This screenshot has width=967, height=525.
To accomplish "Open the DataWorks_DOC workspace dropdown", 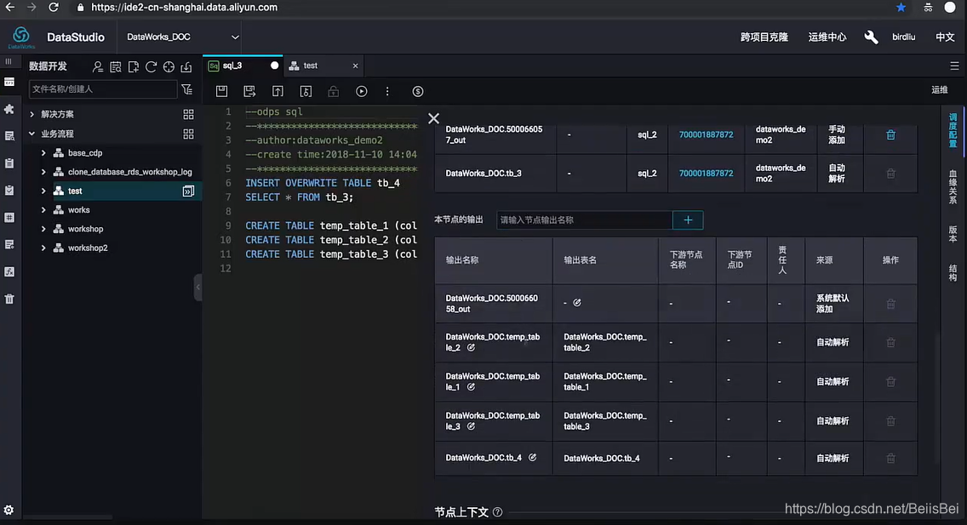I will coord(182,37).
